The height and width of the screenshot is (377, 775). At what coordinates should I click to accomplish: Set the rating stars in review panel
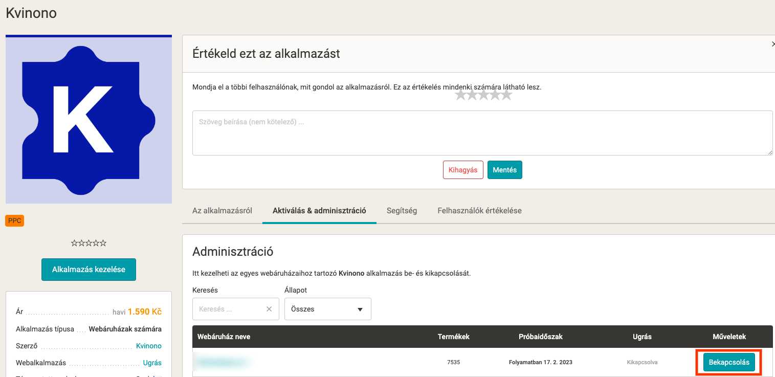483,95
